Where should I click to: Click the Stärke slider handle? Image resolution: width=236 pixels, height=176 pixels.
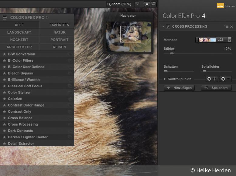coord(172,53)
